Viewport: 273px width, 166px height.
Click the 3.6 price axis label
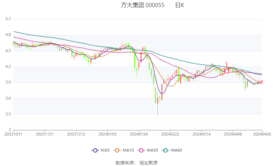click(8, 98)
